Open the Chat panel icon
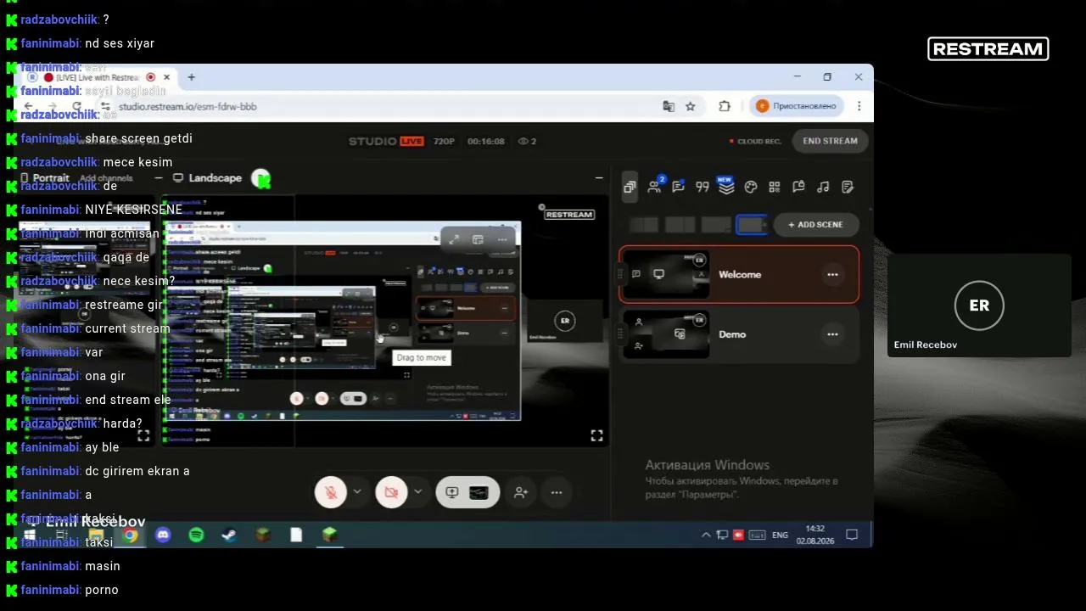This screenshot has height=611, width=1086. 678,187
